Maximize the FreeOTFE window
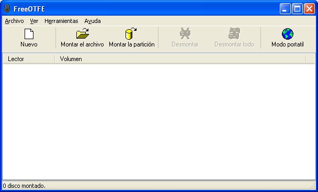The image size is (318, 192). click(297, 9)
